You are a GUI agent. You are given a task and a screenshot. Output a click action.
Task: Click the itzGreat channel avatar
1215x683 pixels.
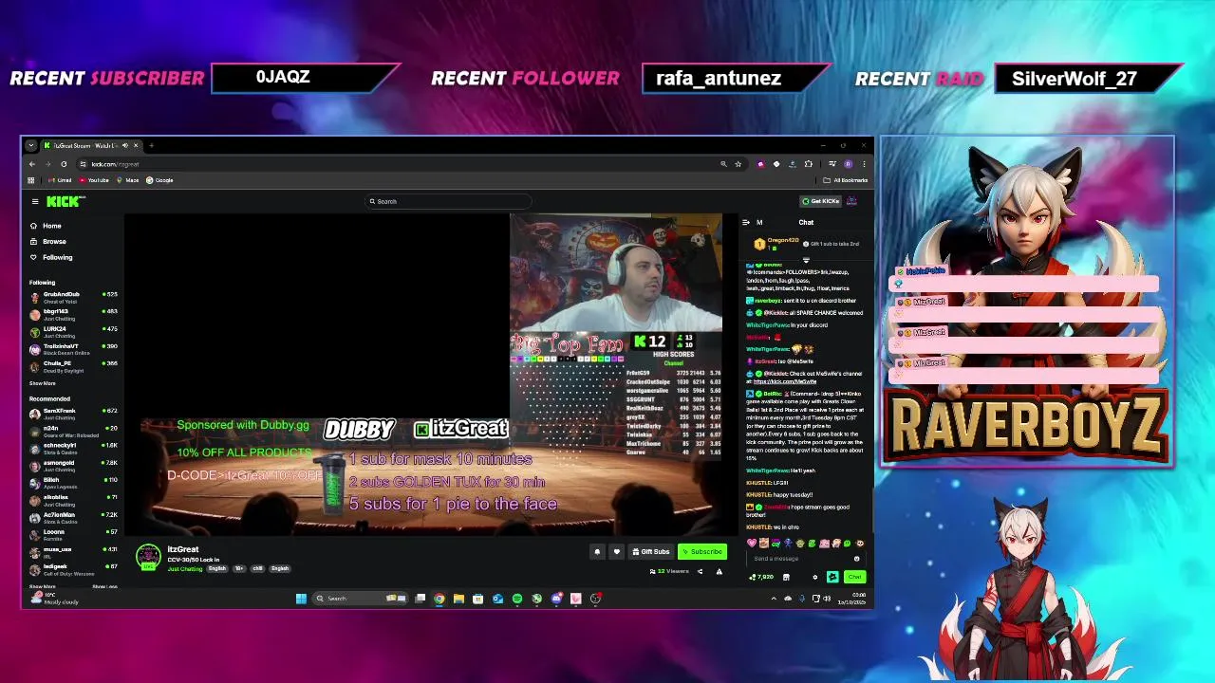click(148, 558)
